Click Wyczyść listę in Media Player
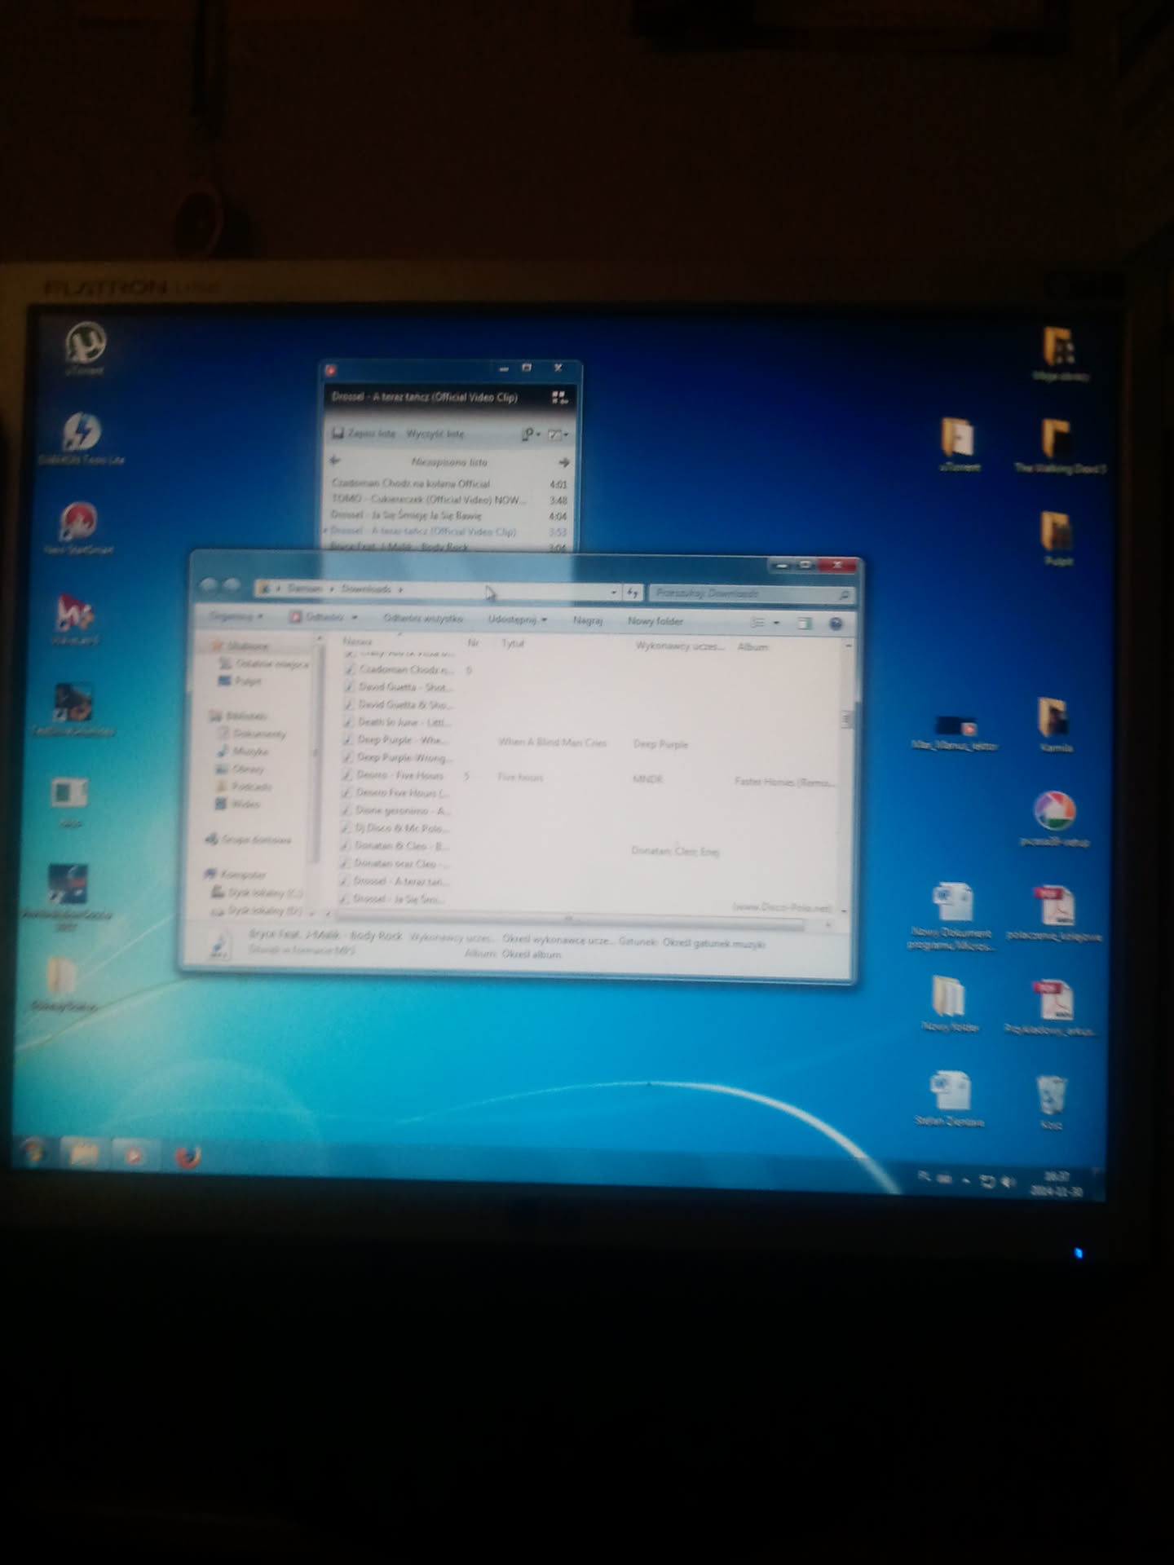 pos(435,434)
